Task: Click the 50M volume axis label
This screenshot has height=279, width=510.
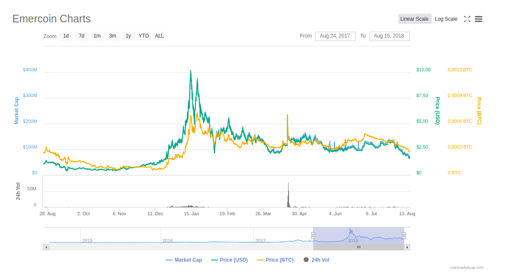Action: coord(32,189)
